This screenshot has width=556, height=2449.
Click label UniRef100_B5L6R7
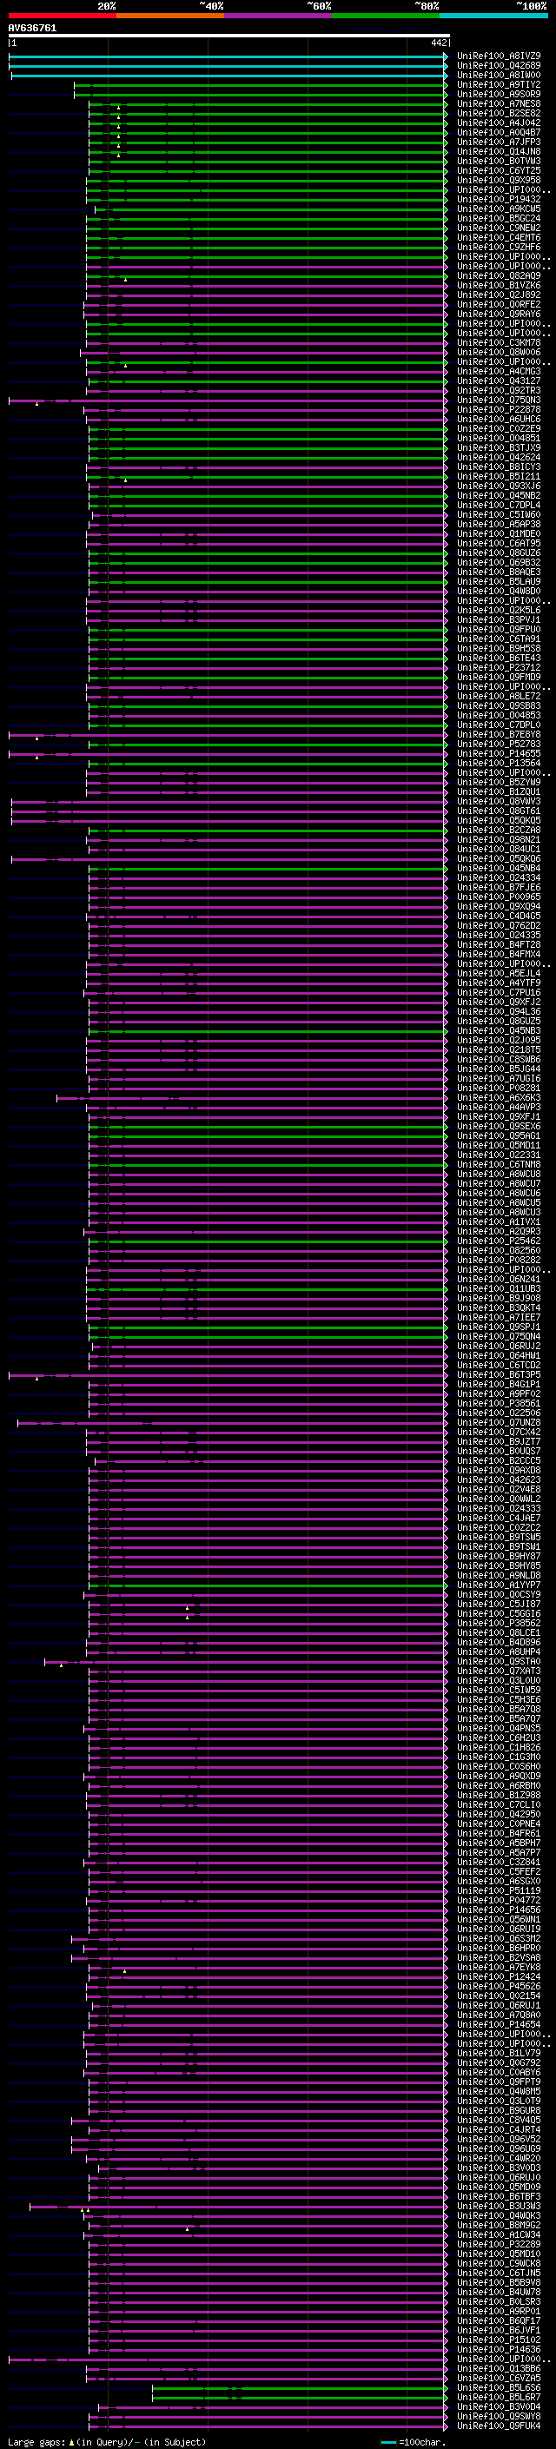tap(499, 2398)
